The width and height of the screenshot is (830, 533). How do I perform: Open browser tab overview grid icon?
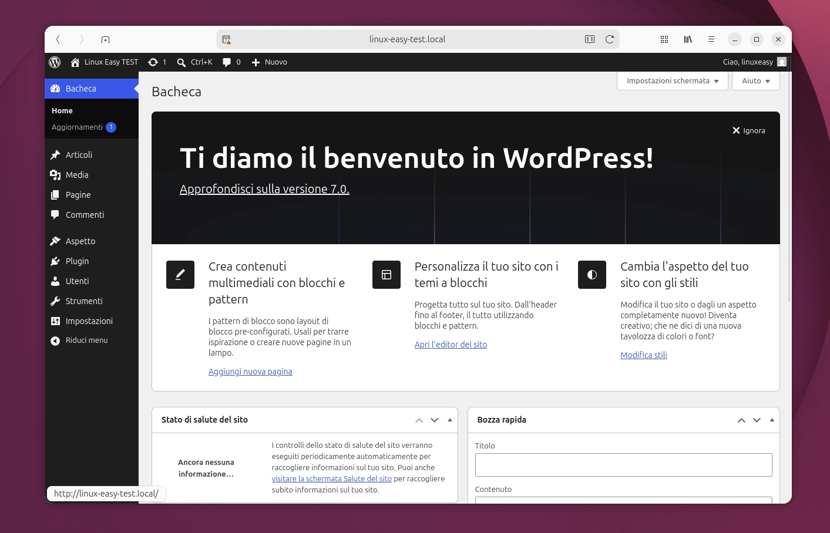click(x=664, y=39)
